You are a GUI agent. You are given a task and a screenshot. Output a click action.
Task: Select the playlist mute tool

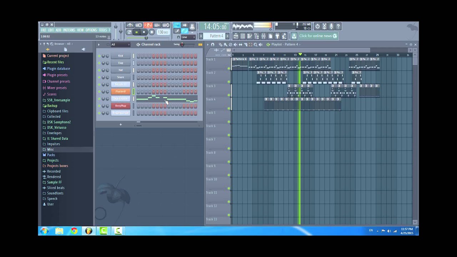[235, 45]
